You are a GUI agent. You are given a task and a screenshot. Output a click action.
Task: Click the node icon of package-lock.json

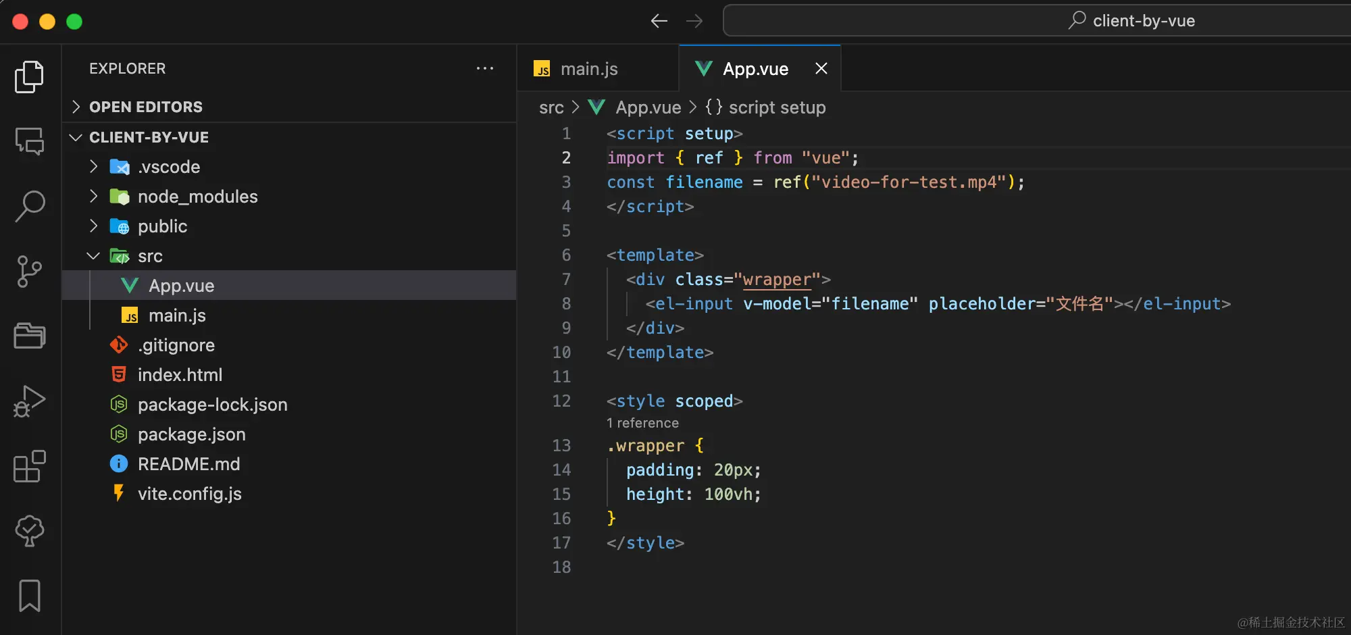point(119,405)
